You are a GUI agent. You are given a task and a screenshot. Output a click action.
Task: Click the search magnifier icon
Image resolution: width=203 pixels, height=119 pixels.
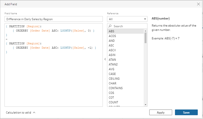click(x=110, y=26)
